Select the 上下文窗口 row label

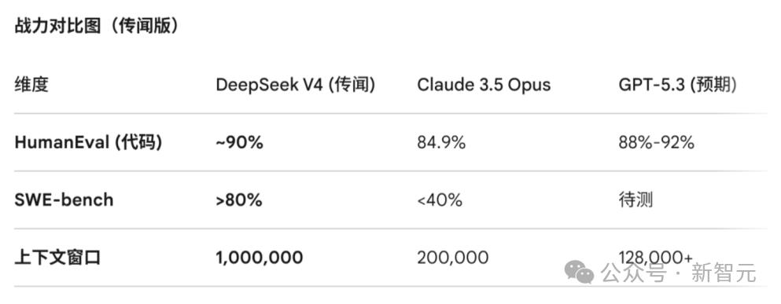[x=57, y=258]
